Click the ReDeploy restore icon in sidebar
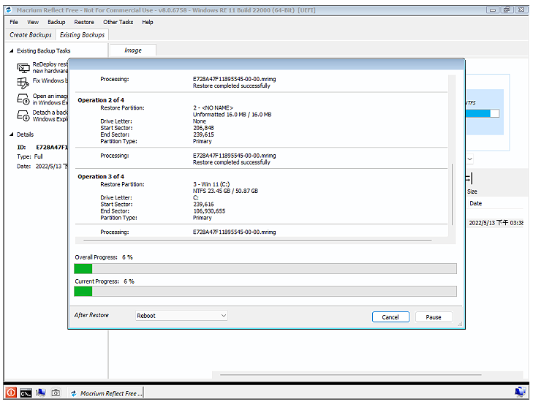Image resolution: width=533 pixels, height=402 pixels. tap(23, 68)
